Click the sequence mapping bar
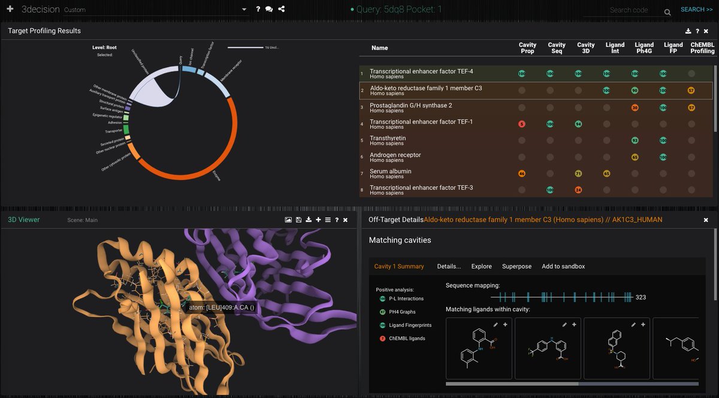 561,297
